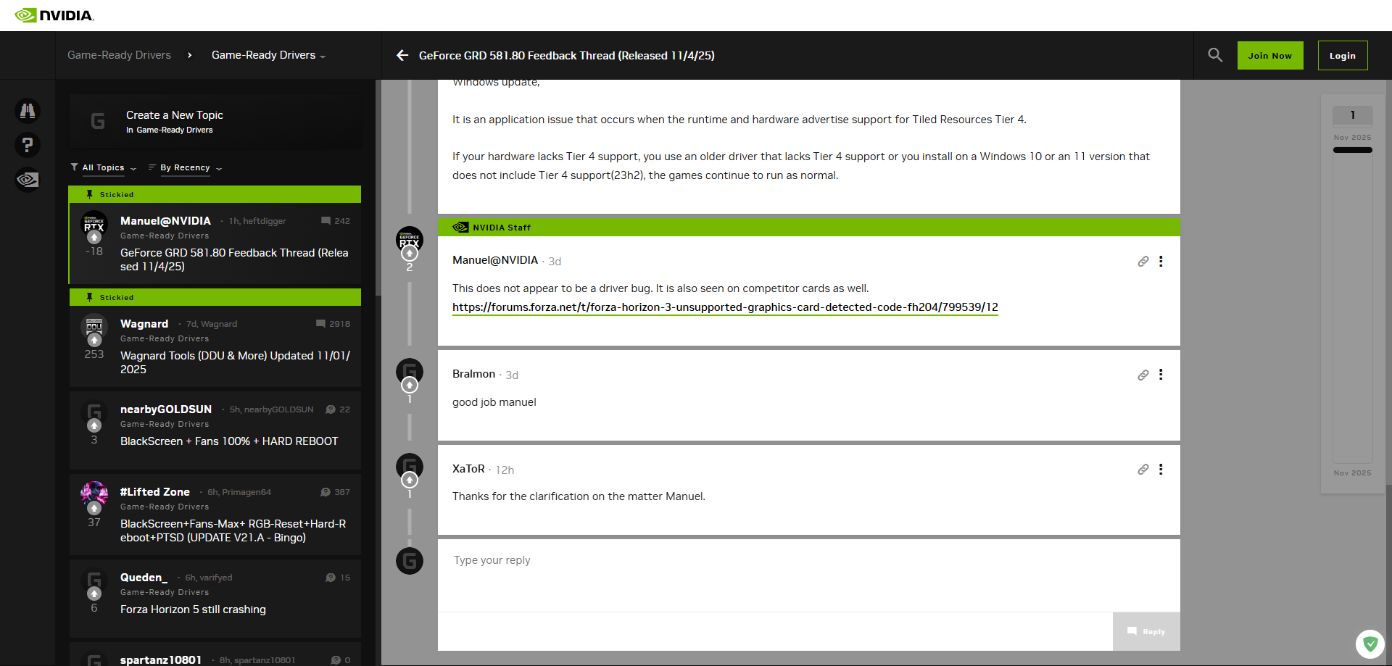
Task: Expand the All Topics filter dropdown
Action: point(104,167)
